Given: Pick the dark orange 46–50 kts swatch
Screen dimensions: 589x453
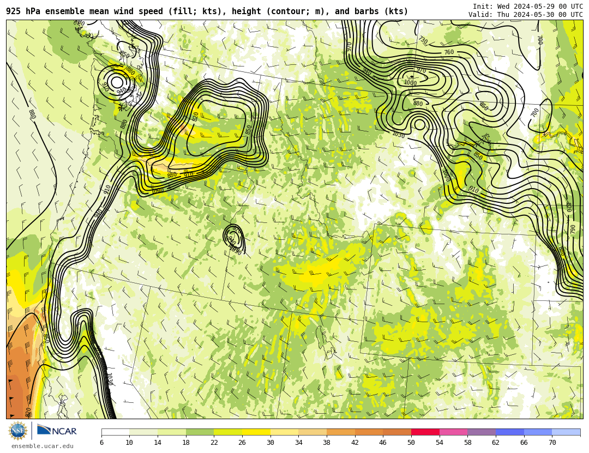Looking at the screenshot, I should click(397, 432).
